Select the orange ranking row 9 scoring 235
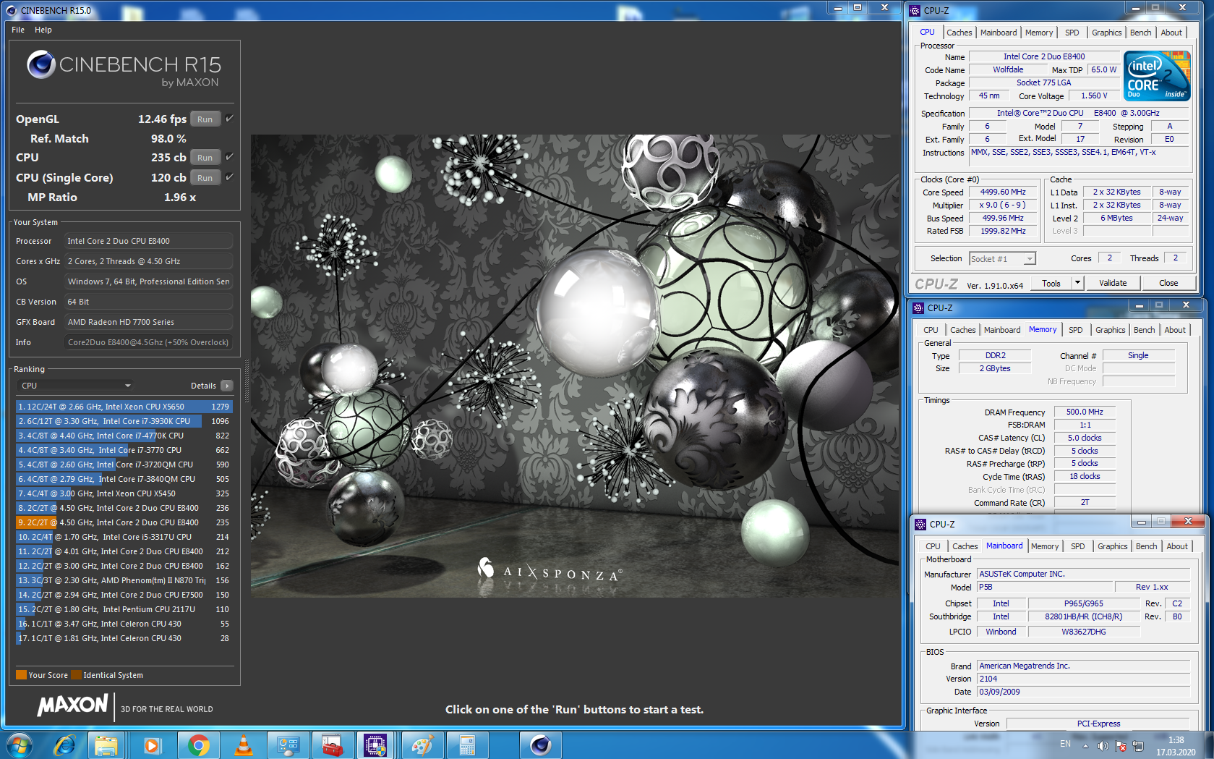The width and height of the screenshot is (1214, 759). tap(124, 522)
